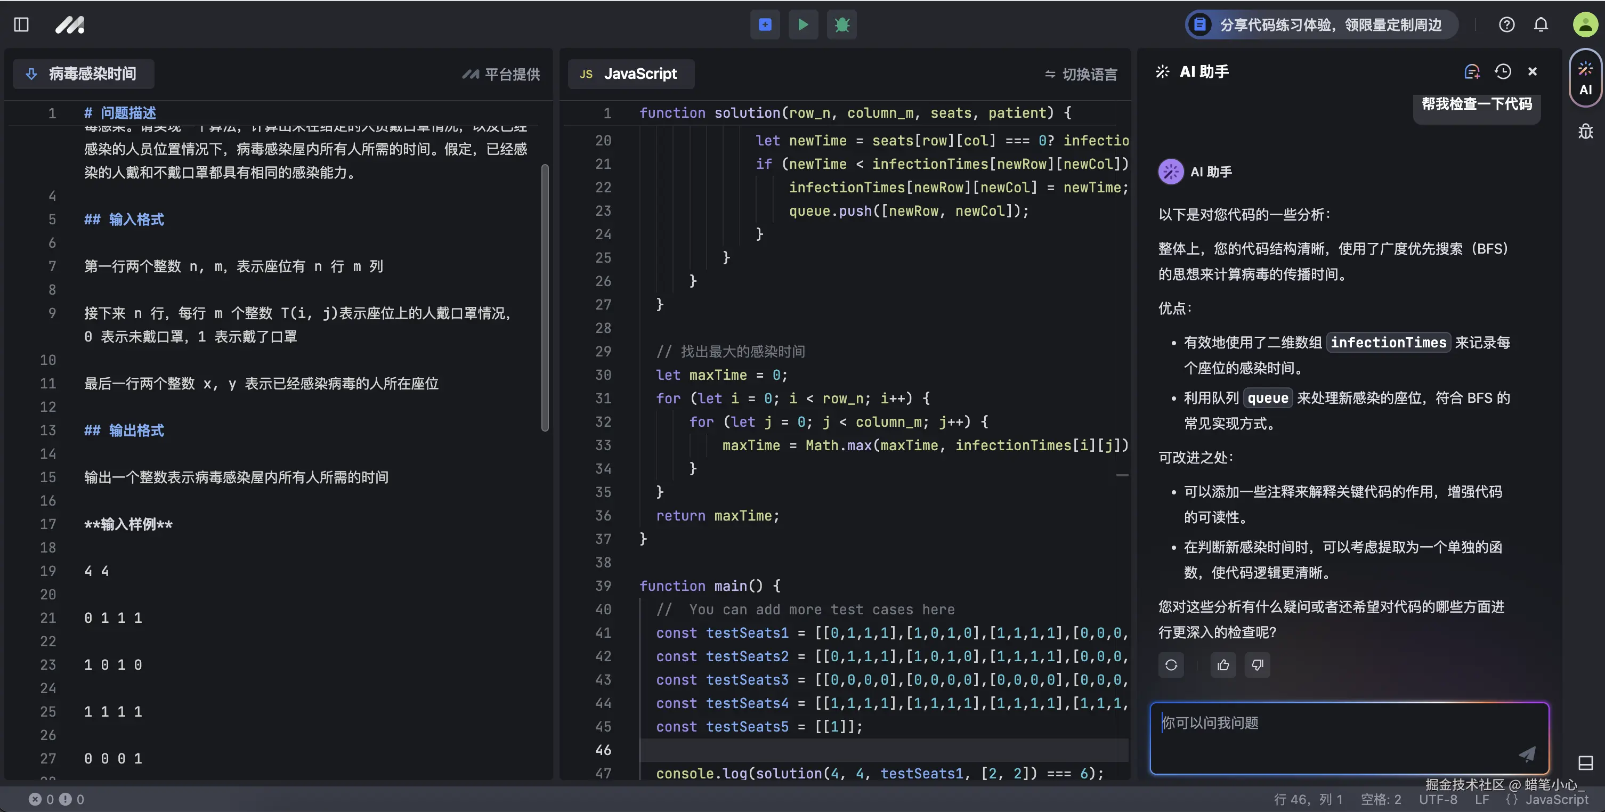
Task: Start a new AI chat conversation
Action: click(1472, 72)
